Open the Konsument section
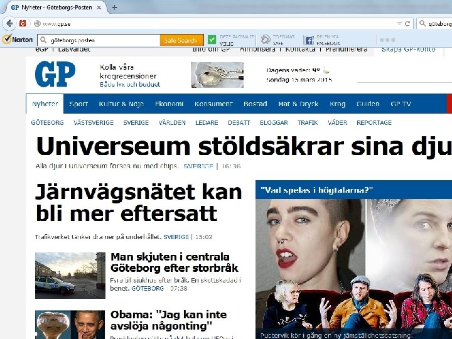This screenshot has width=452, height=339. coord(213,104)
